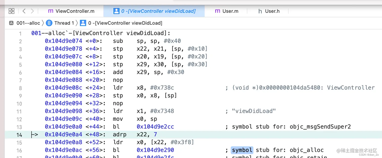Click line number 16 in the gutter
The height and width of the screenshot is (158, 382).
click(19, 150)
